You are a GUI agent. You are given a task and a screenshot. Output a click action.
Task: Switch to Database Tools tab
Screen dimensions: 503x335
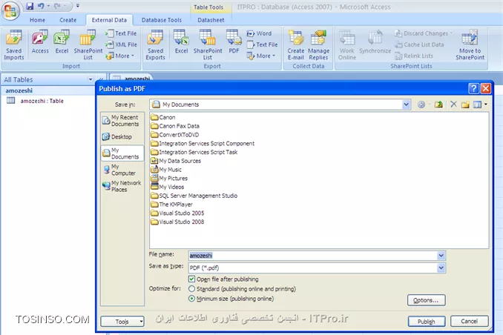(x=161, y=20)
